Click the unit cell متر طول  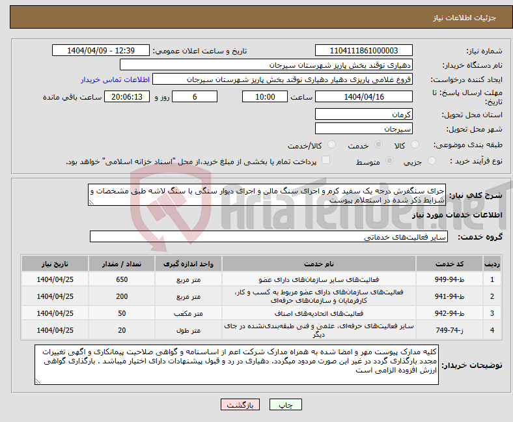(188, 330)
